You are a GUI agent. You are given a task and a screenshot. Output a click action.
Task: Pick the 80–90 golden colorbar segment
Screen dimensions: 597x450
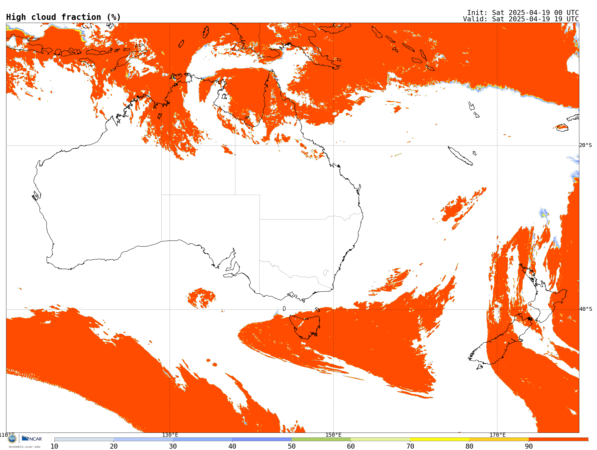499,439
